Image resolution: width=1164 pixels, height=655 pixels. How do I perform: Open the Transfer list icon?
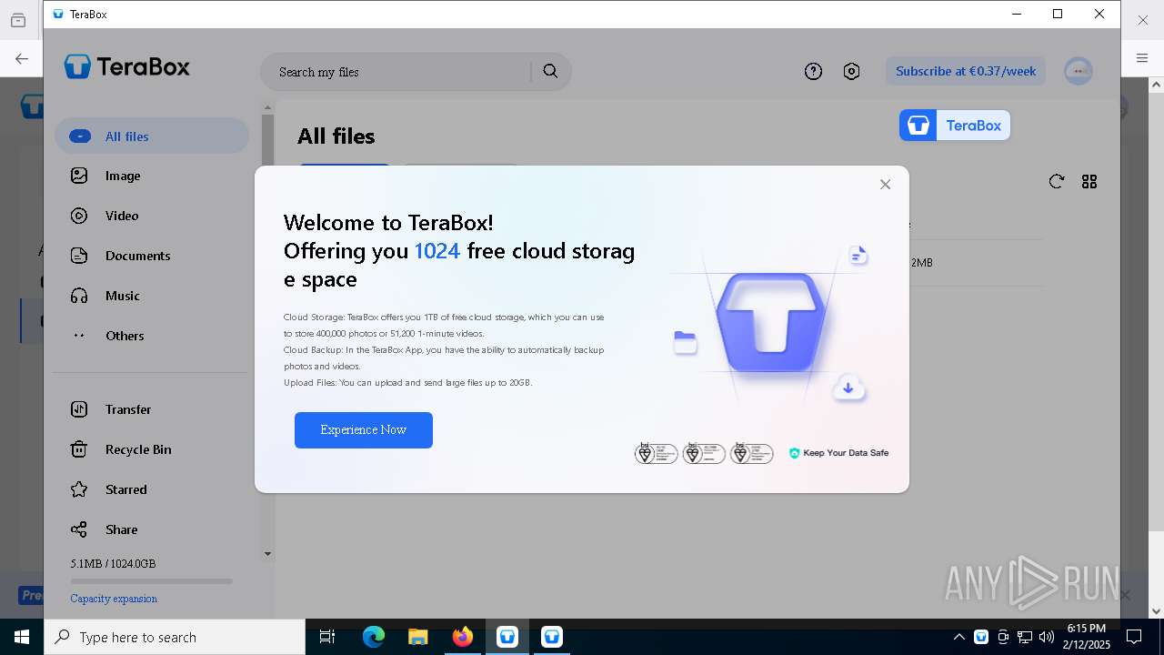(79, 409)
